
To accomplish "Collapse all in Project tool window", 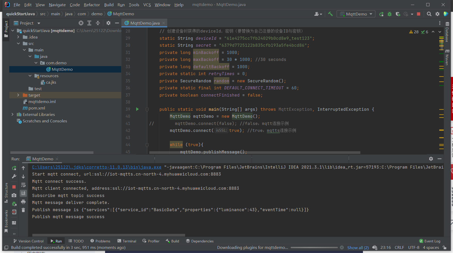I will pyautogui.click(x=98, y=23).
